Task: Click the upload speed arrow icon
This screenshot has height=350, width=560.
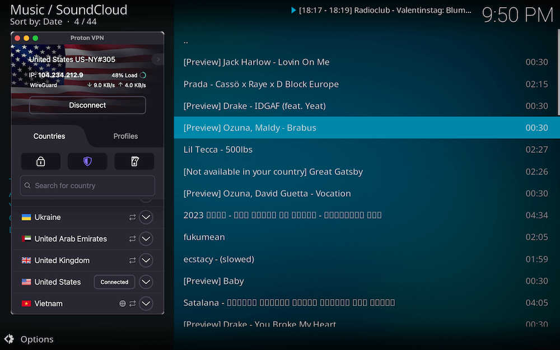Action: (x=121, y=85)
